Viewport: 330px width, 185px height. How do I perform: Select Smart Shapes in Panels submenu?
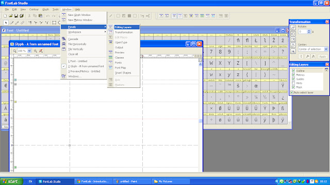click(x=123, y=73)
